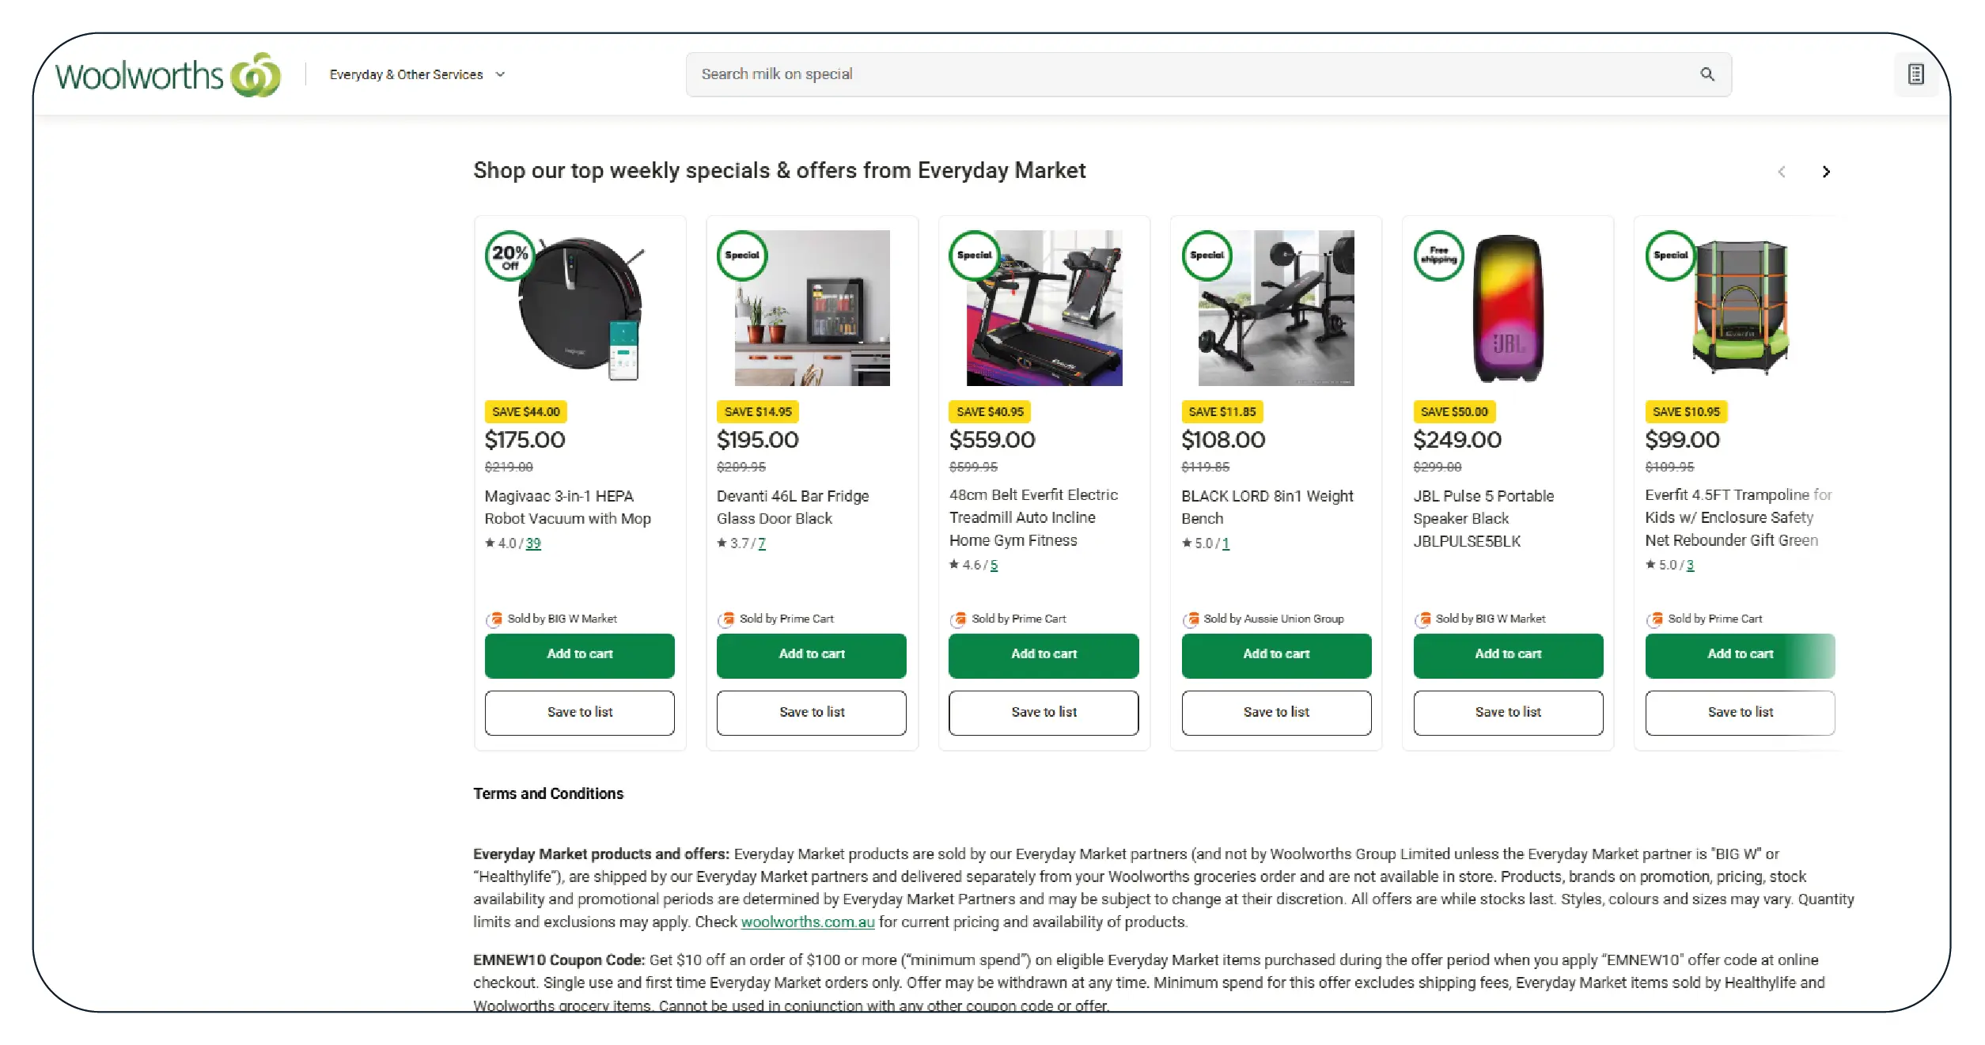Click the Woolworths logo
The image size is (1985, 1045).
pos(168,75)
